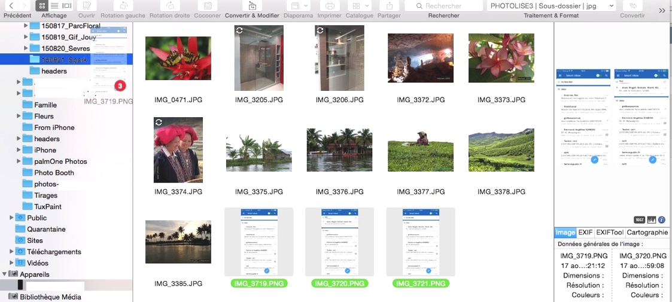The height and width of the screenshot is (302, 672).
Task: Select the IMG_3374.JPG thumbnail
Action: (x=178, y=150)
